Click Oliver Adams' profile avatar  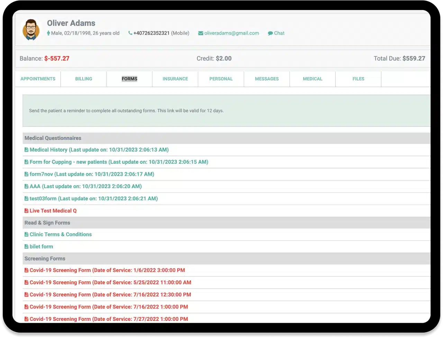pyautogui.click(x=31, y=29)
